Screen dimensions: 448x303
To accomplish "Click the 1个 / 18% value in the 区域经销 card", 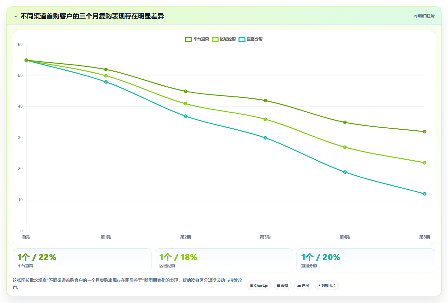I will (x=178, y=257).
